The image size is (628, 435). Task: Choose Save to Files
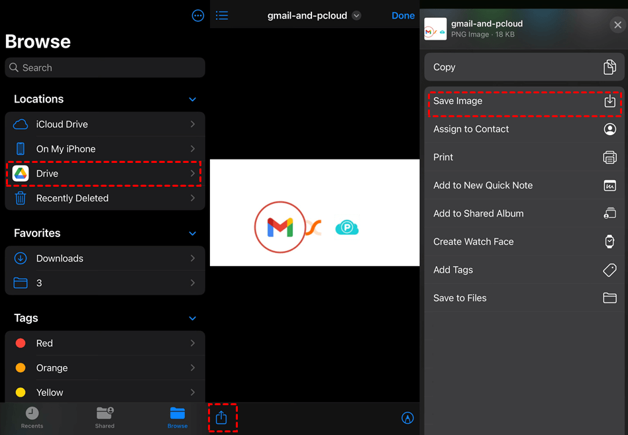pos(524,298)
